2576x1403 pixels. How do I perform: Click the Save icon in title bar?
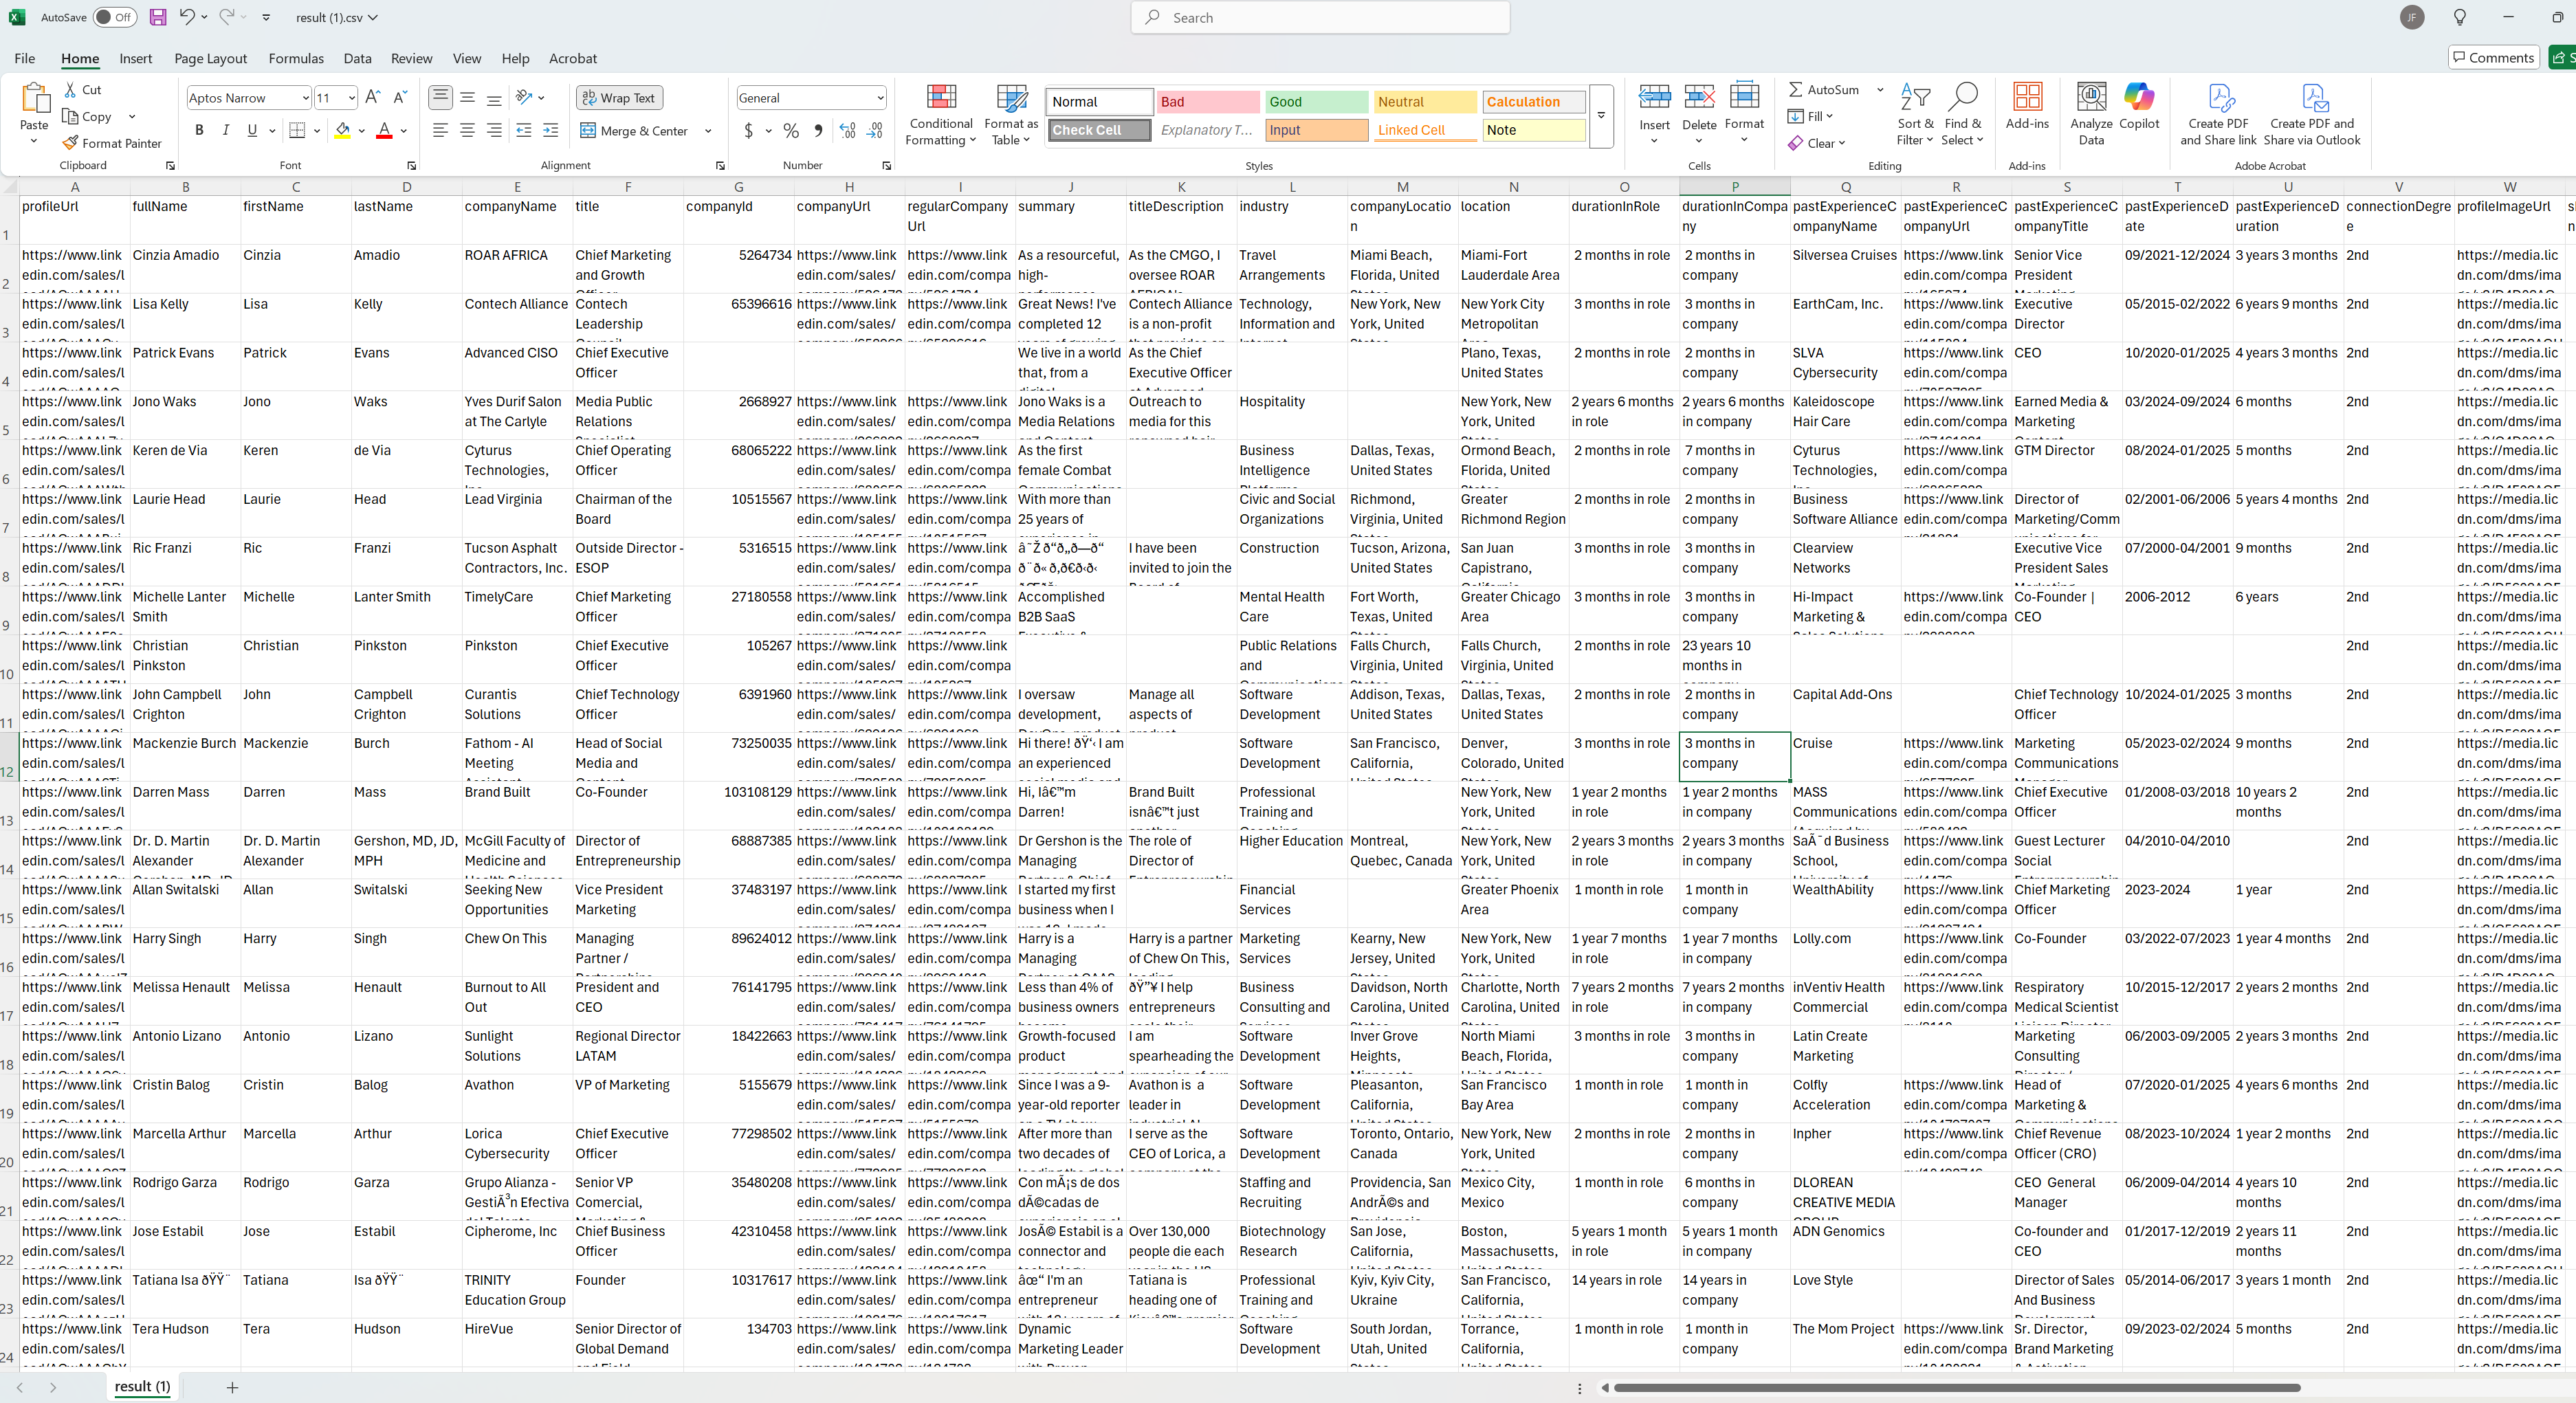click(157, 17)
